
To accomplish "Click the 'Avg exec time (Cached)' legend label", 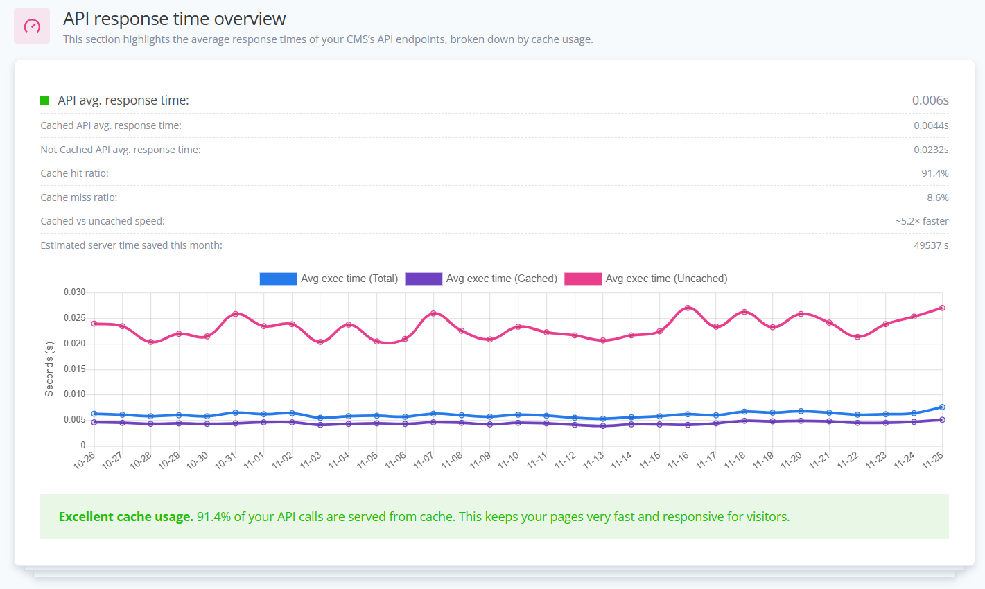I will click(502, 279).
